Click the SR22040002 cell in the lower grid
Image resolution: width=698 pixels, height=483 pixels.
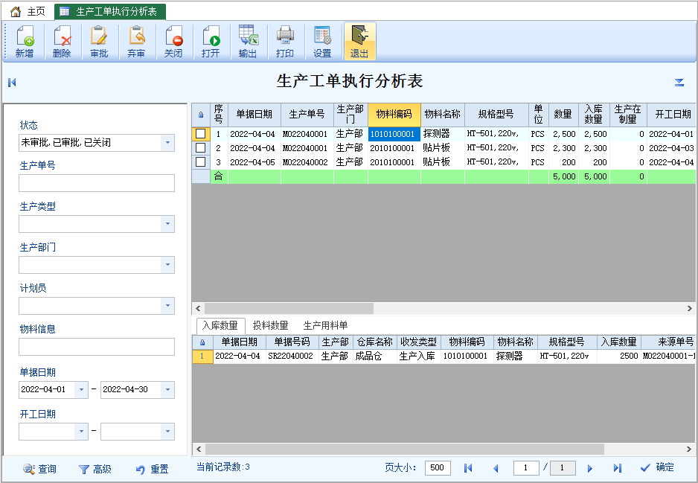[x=292, y=356]
